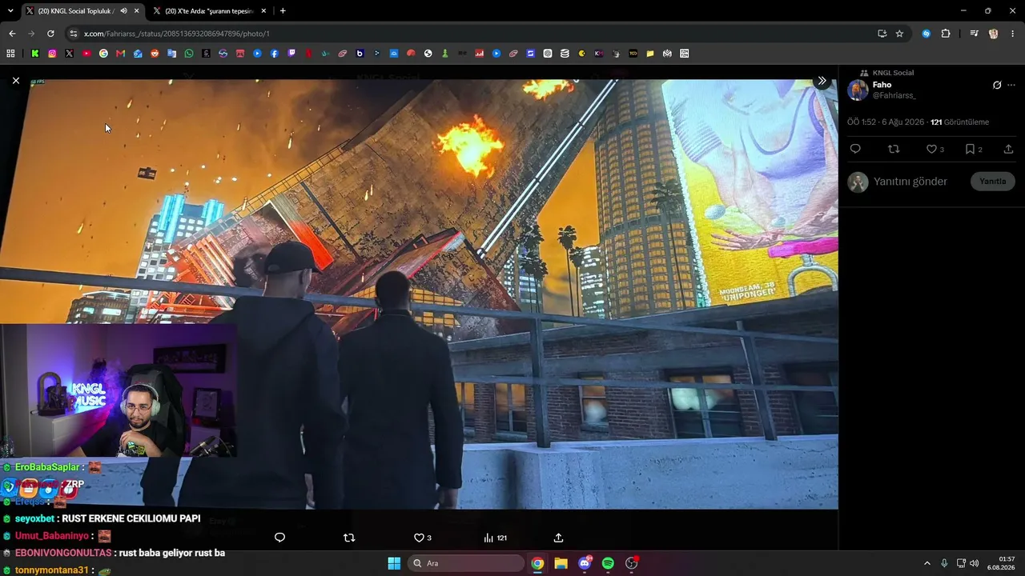1025x576 pixels.
Task: Open view analytics below the photo
Action: coord(495,538)
